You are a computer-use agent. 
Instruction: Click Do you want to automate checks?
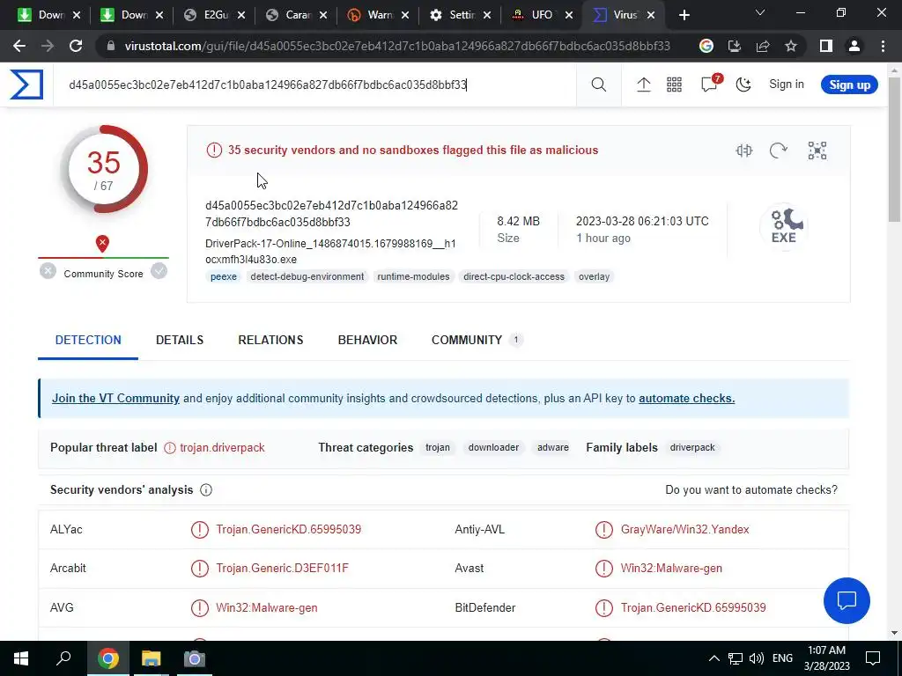click(751, 489)
